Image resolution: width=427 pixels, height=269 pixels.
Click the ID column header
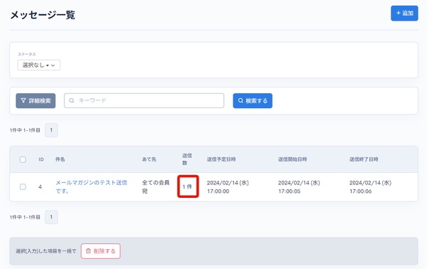point(41,159)
